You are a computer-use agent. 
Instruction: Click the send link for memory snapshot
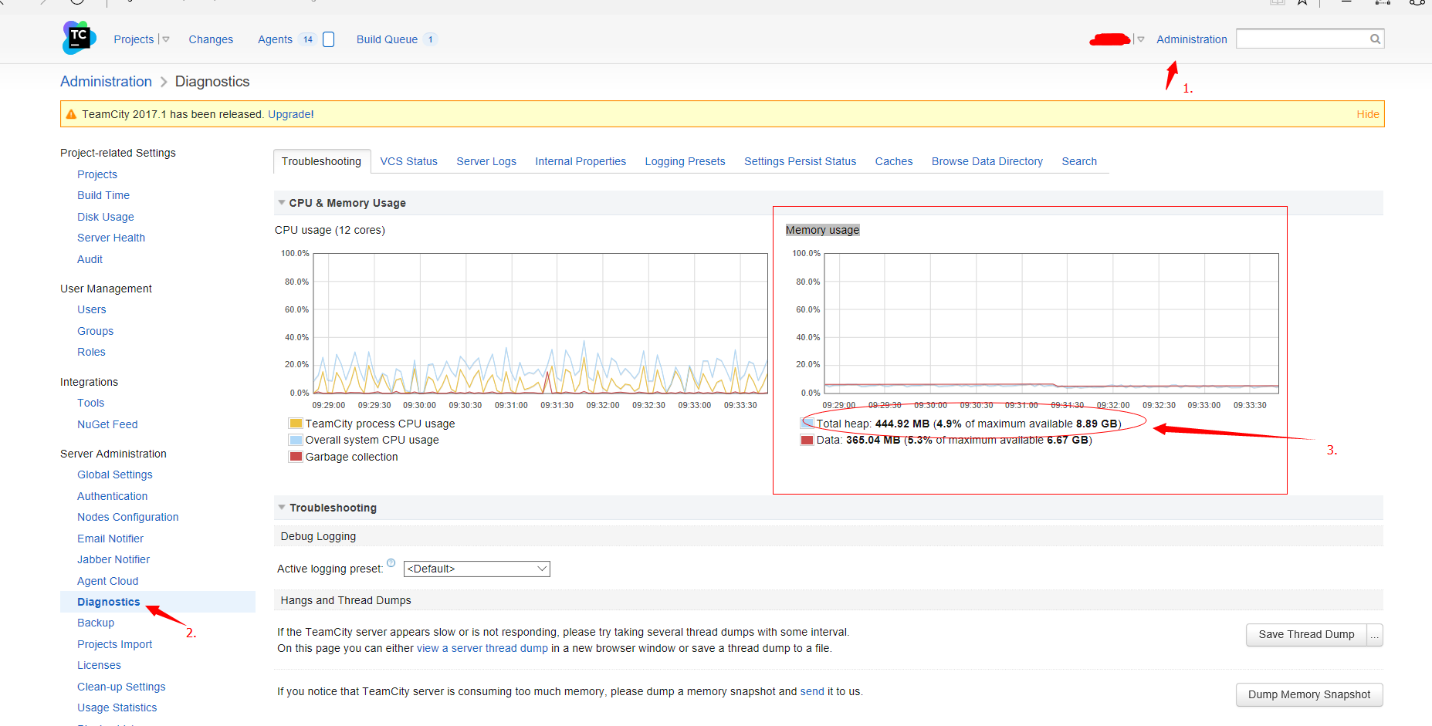coord(812,691)
